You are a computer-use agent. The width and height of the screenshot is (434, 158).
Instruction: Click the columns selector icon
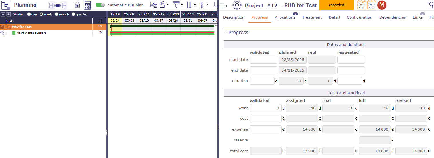tap(190, 5)
